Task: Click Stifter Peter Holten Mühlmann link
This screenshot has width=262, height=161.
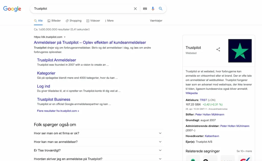Action: pos(210,115)
